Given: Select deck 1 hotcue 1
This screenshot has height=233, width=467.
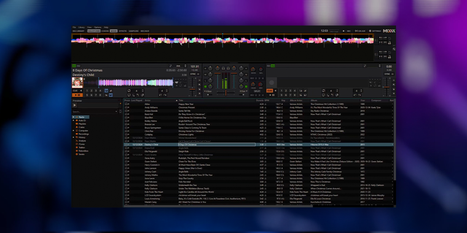Looking at the screenshot, I should pos(87,91).
